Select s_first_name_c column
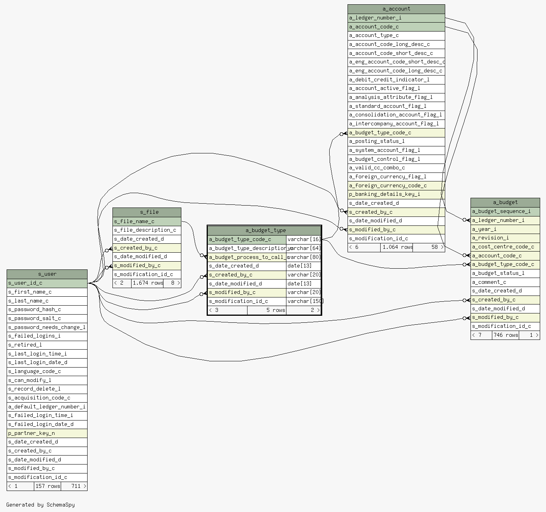 (47, 292)
